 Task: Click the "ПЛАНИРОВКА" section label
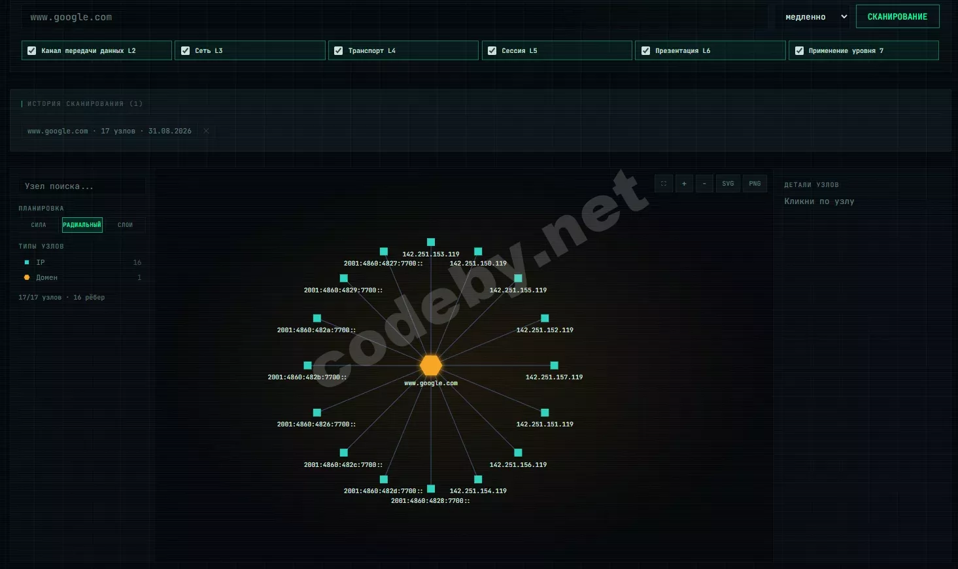(41, 209)
